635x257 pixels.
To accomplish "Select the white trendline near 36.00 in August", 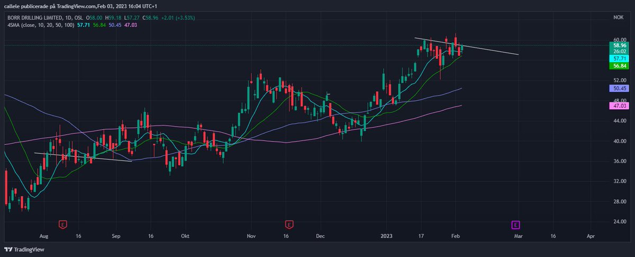I will click(x=83, y=157).
